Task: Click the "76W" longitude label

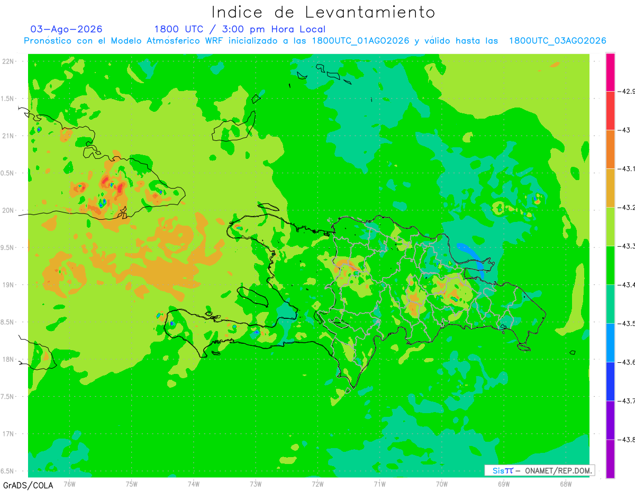Action: 69,484
